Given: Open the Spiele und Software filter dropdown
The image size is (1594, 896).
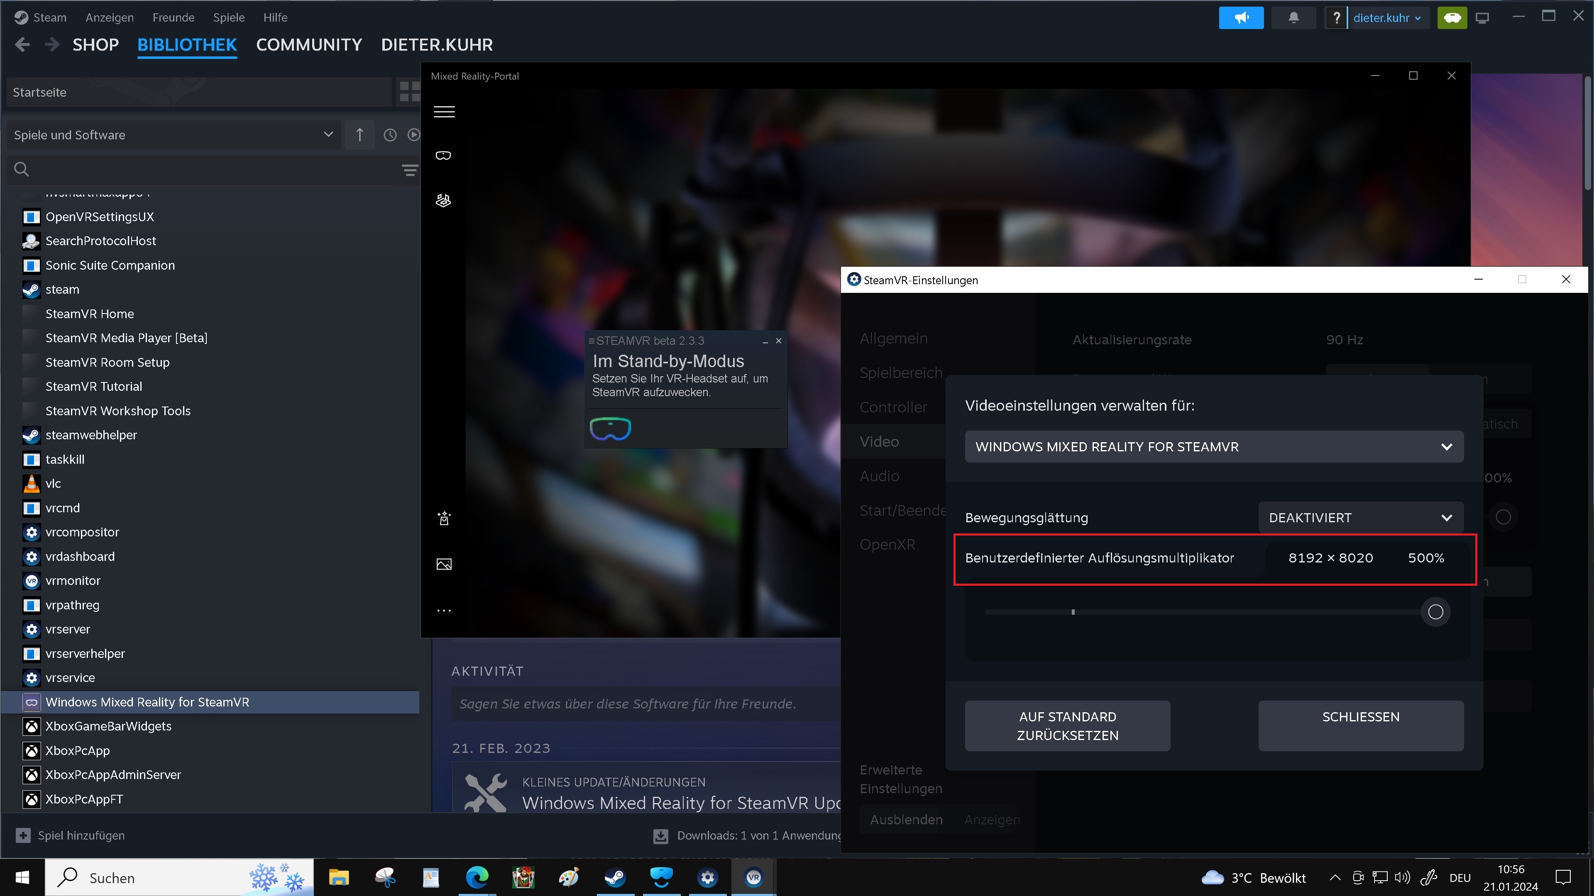Looking at the screenshot, I should tap(173, 135).
